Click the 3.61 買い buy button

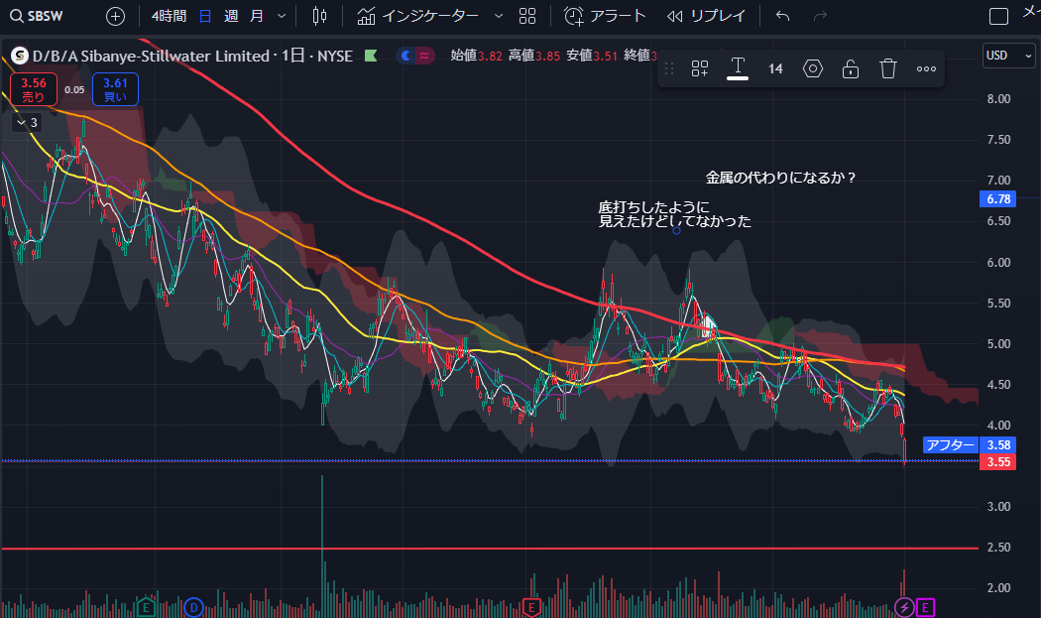point(116,89)
